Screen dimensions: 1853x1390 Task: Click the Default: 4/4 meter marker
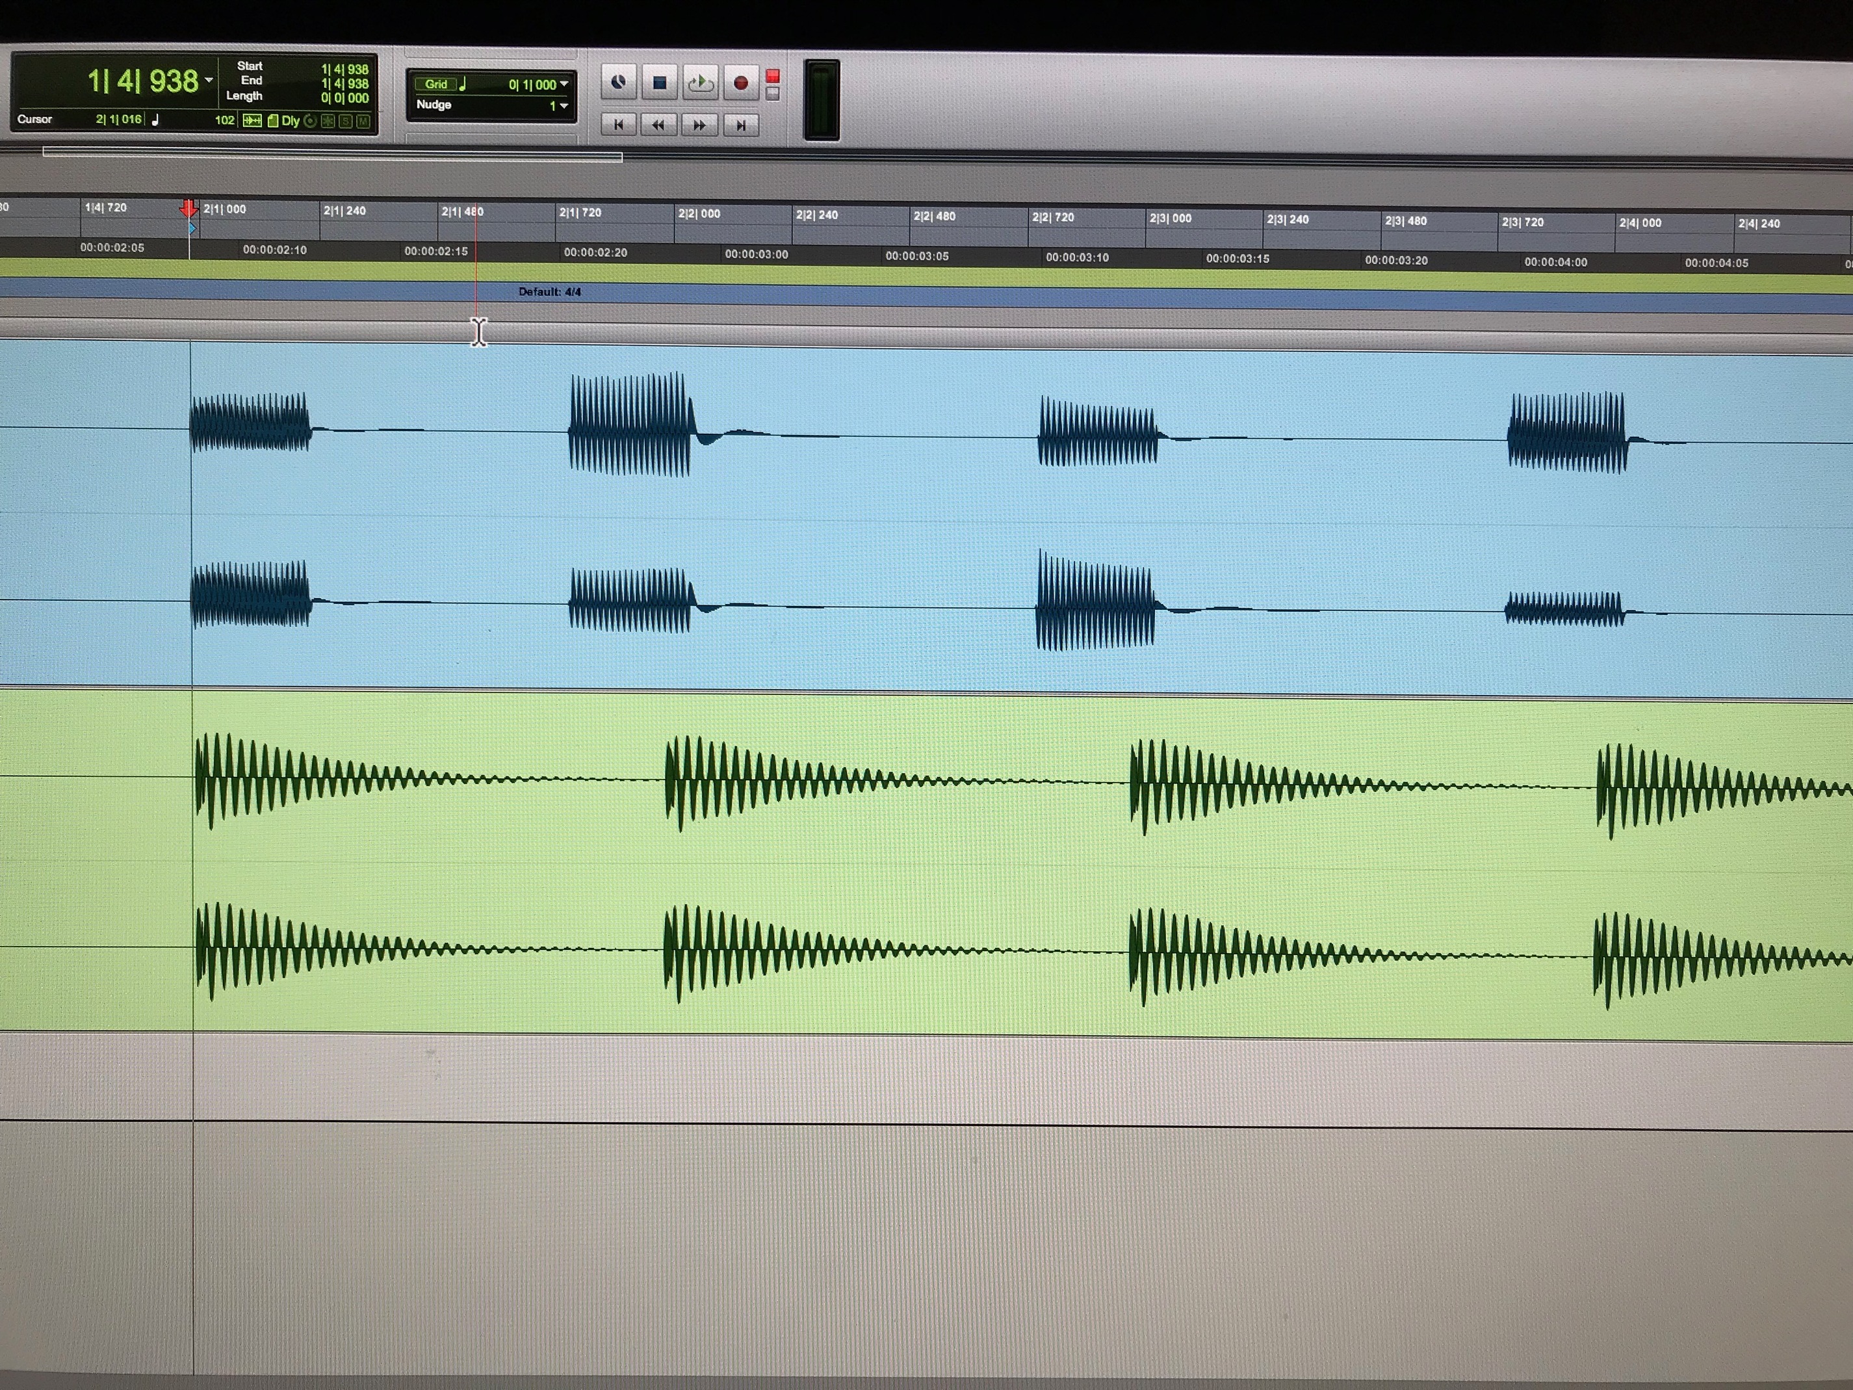[x=550, y=291]
